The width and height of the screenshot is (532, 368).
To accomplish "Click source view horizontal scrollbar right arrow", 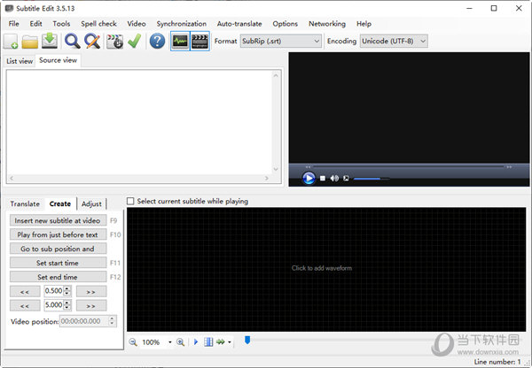I will point(267,178).
